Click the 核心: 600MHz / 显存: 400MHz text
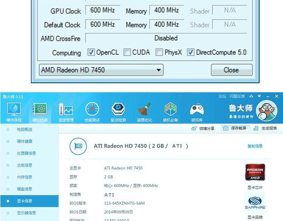 pos(131,186)
